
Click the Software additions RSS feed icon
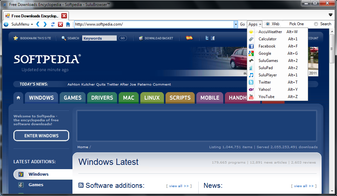81,185
